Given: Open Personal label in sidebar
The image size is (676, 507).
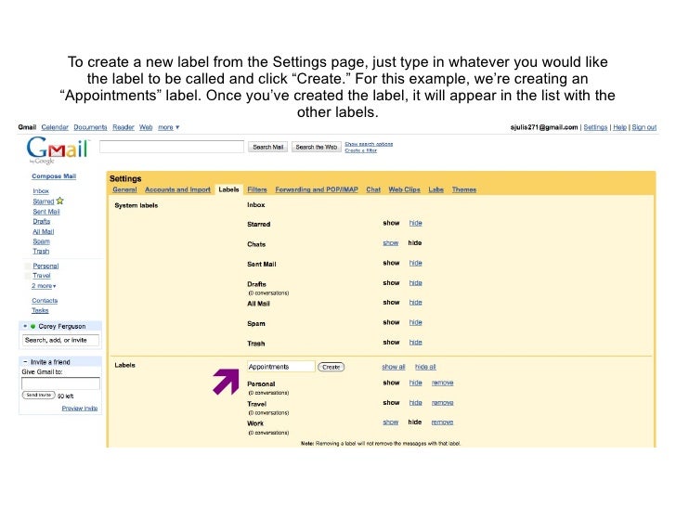Looking at the screenshot, I should (x=45, y=266).
